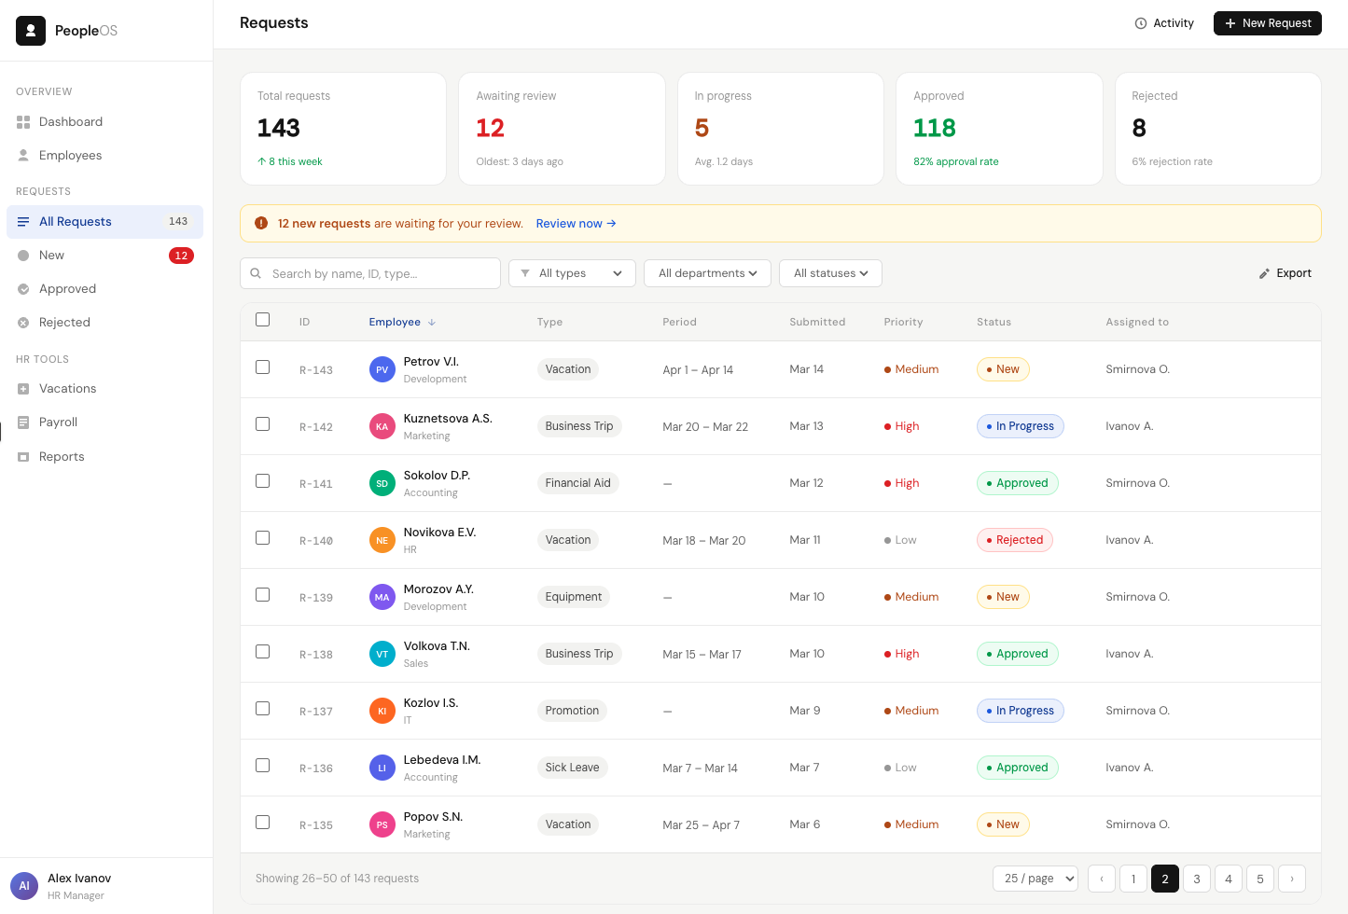Viewport: 1348px width, 914px height.
Task: Check the box for R-141 Sokolov
Action: click(x=263, y=481)
